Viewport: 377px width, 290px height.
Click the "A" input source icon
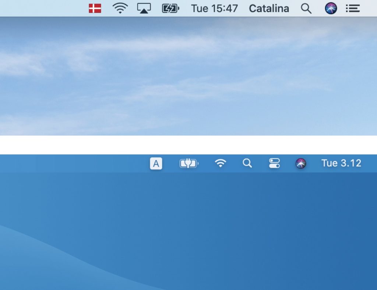point(156,163)
